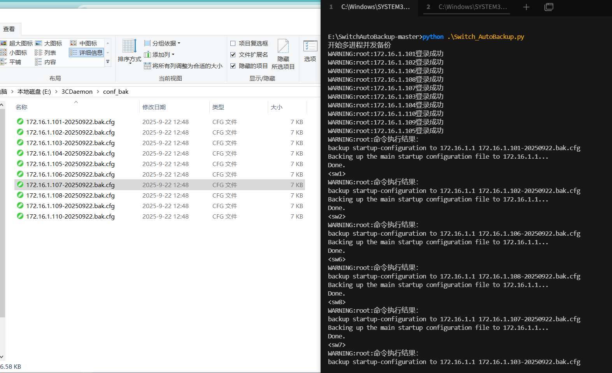Select small icons layout

point(14,53)
